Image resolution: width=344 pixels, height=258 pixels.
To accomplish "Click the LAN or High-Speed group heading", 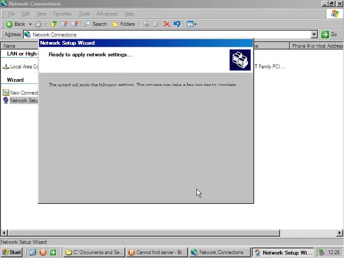I will [x=22, y=54].
